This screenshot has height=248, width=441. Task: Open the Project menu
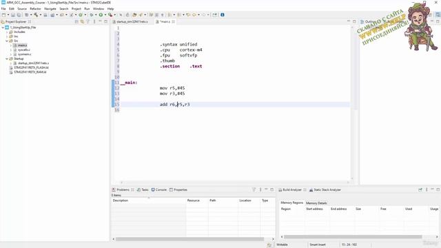[76, 9]
